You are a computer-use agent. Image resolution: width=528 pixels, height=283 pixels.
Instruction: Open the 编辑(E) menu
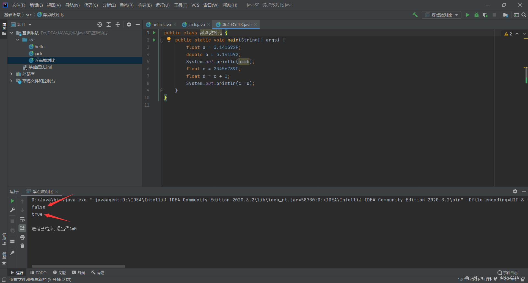36,5
